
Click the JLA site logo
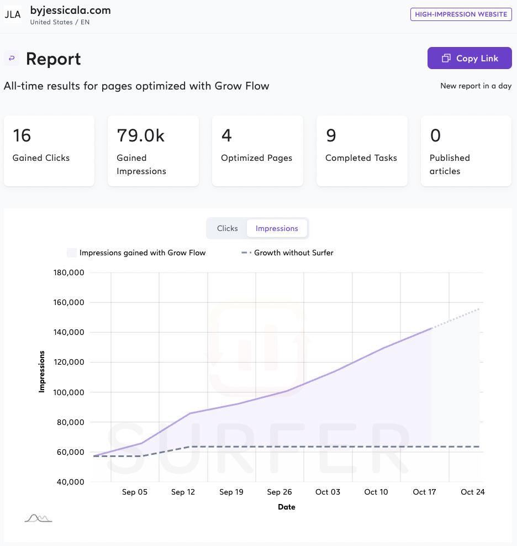[13, 14]
